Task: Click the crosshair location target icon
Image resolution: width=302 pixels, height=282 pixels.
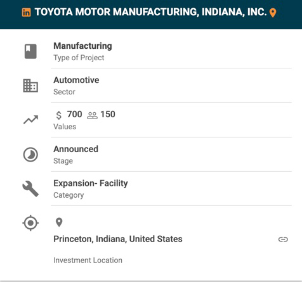Action: [x=30, y=223]
